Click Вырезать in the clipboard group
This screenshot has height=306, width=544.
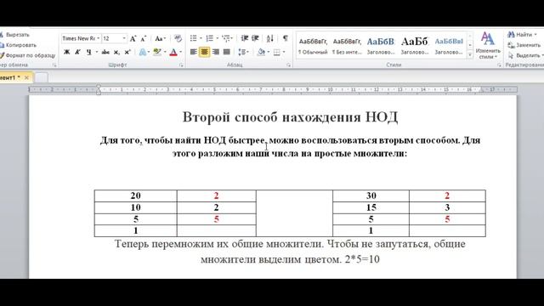[x=14, y=35]
